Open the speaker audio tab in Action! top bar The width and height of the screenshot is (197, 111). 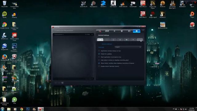(114, 31)
